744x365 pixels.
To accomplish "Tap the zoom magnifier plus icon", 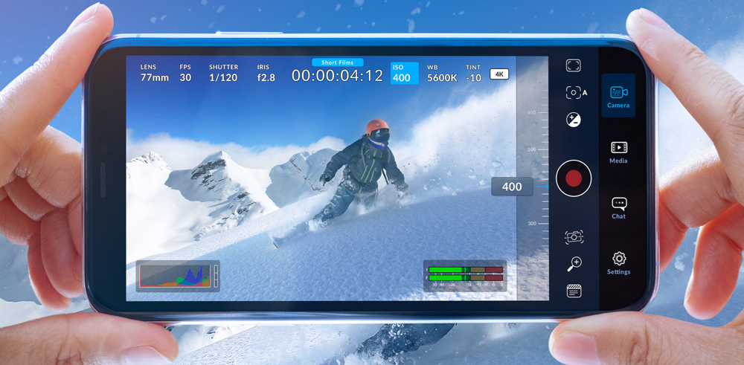I will (574, 264).
